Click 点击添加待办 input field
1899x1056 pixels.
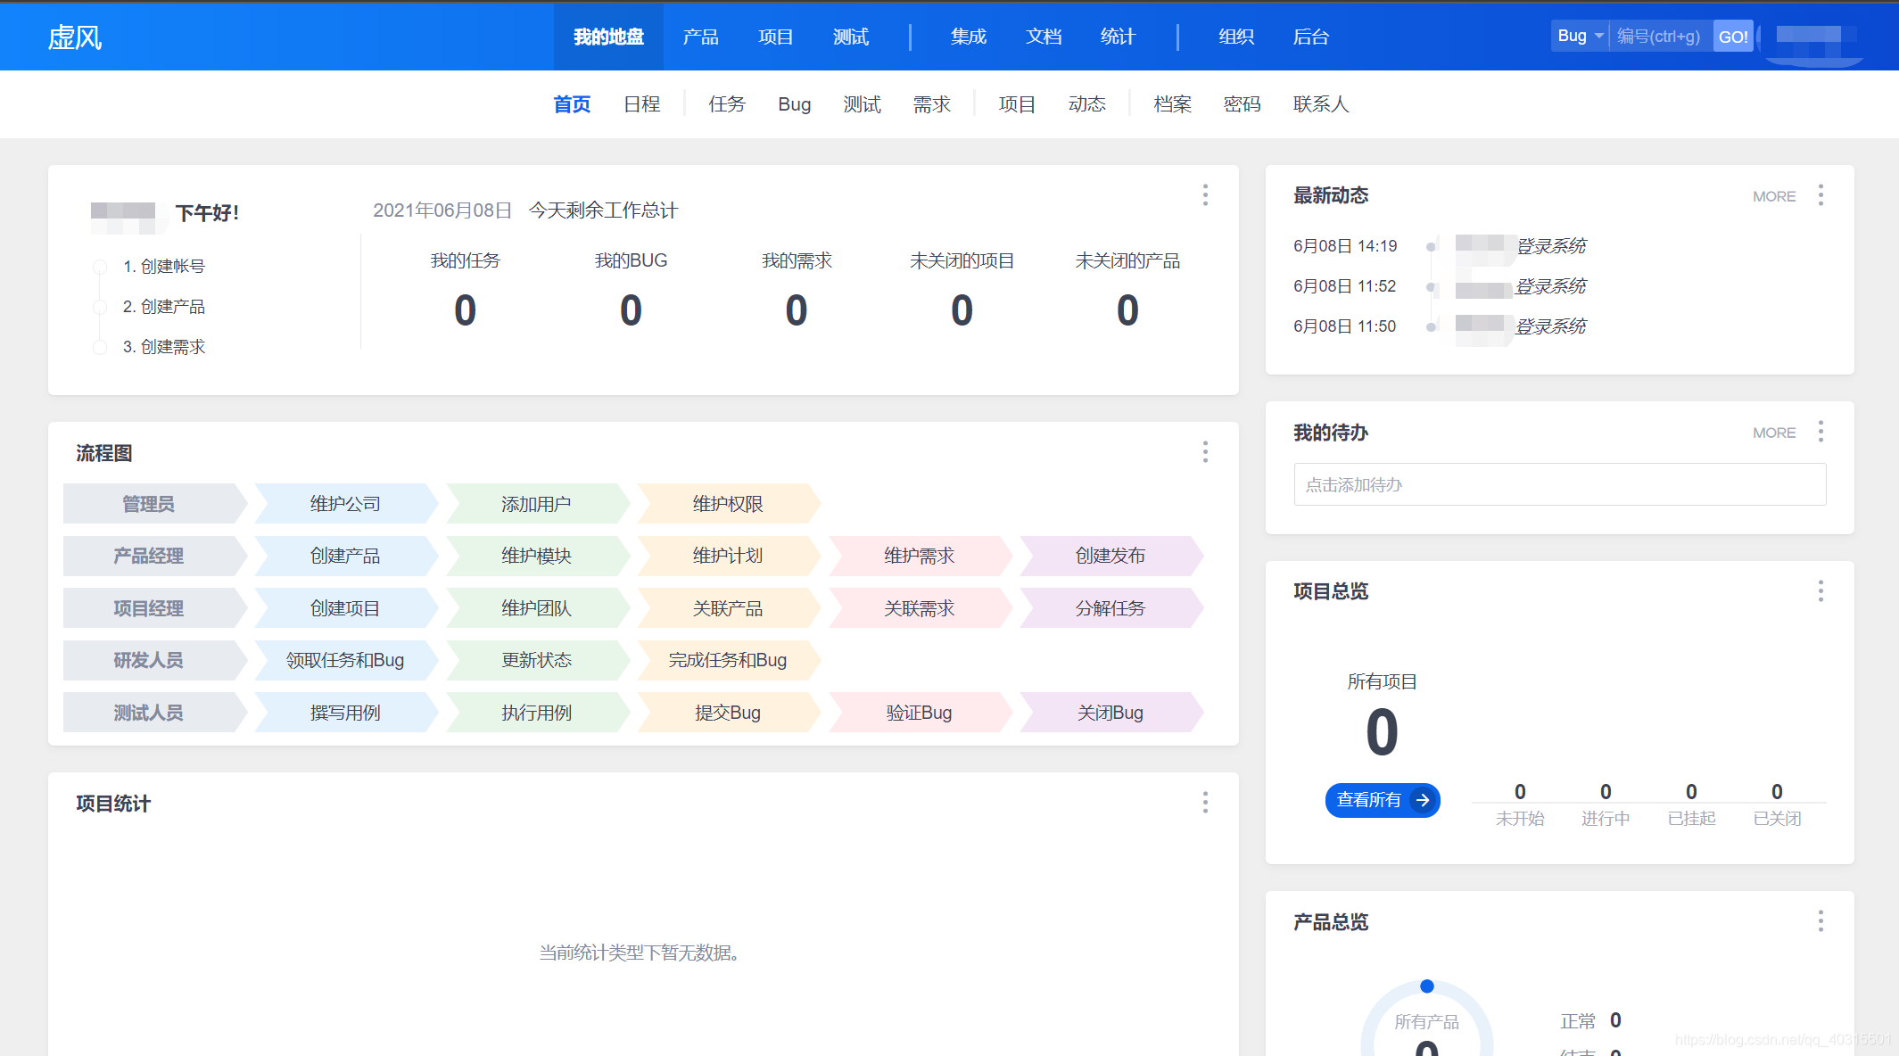(1560, 484)
